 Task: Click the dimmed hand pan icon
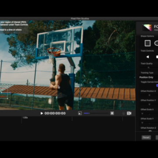point(123,113)
